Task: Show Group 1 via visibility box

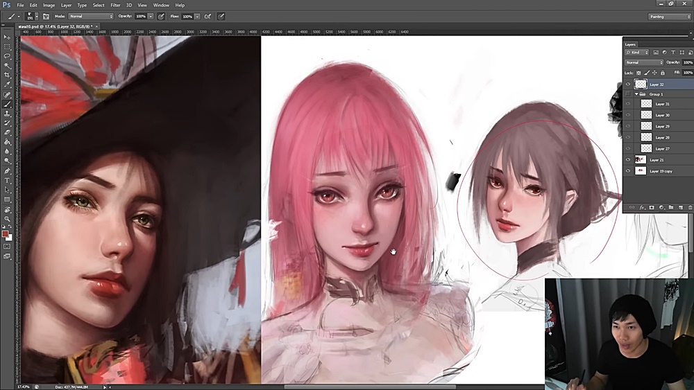Action: tap(628, 94)
